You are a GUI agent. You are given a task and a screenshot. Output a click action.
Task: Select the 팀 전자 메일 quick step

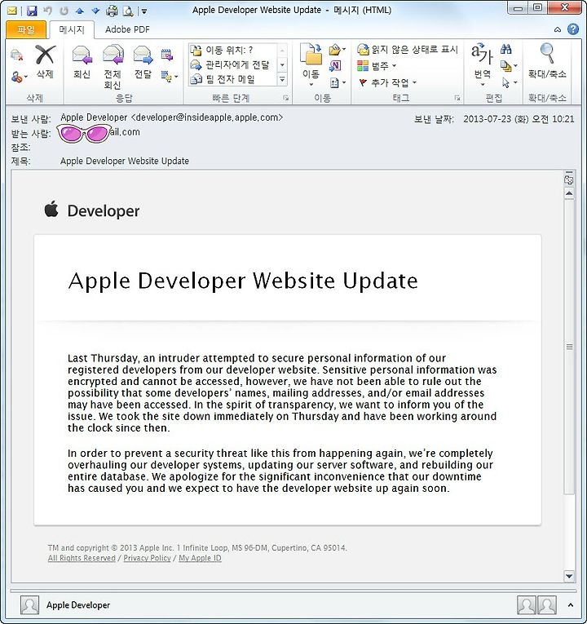pyautogui.click(x=232, y=79)
